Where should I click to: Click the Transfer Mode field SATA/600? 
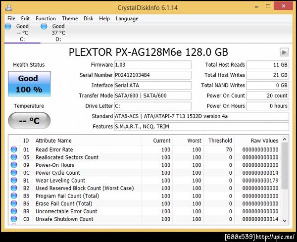pyautogui.click(x=152, y=96)
